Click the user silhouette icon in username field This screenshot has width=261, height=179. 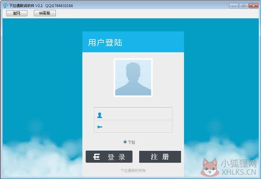[100, 115]
